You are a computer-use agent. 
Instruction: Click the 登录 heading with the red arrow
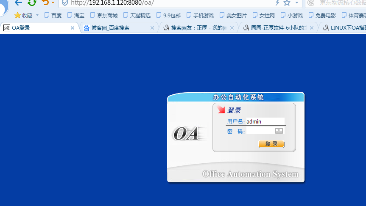[234, 110]
